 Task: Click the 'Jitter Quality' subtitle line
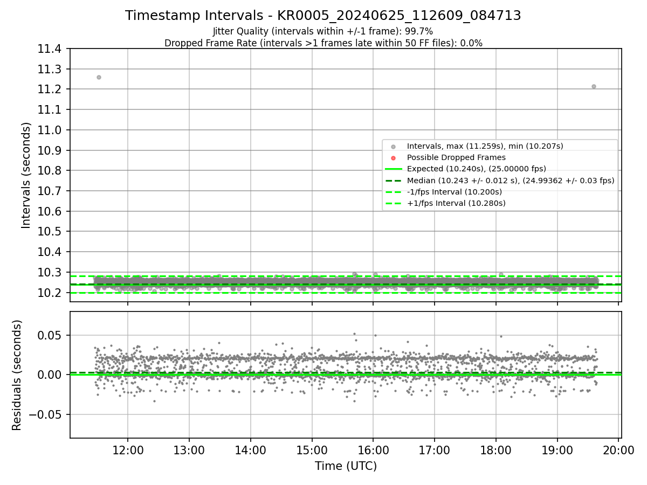[x=323, y=31]
